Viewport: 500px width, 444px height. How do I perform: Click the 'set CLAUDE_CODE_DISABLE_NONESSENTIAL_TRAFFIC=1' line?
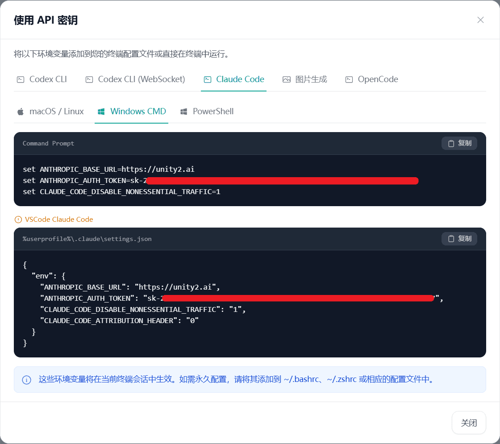tap(121, 192)
